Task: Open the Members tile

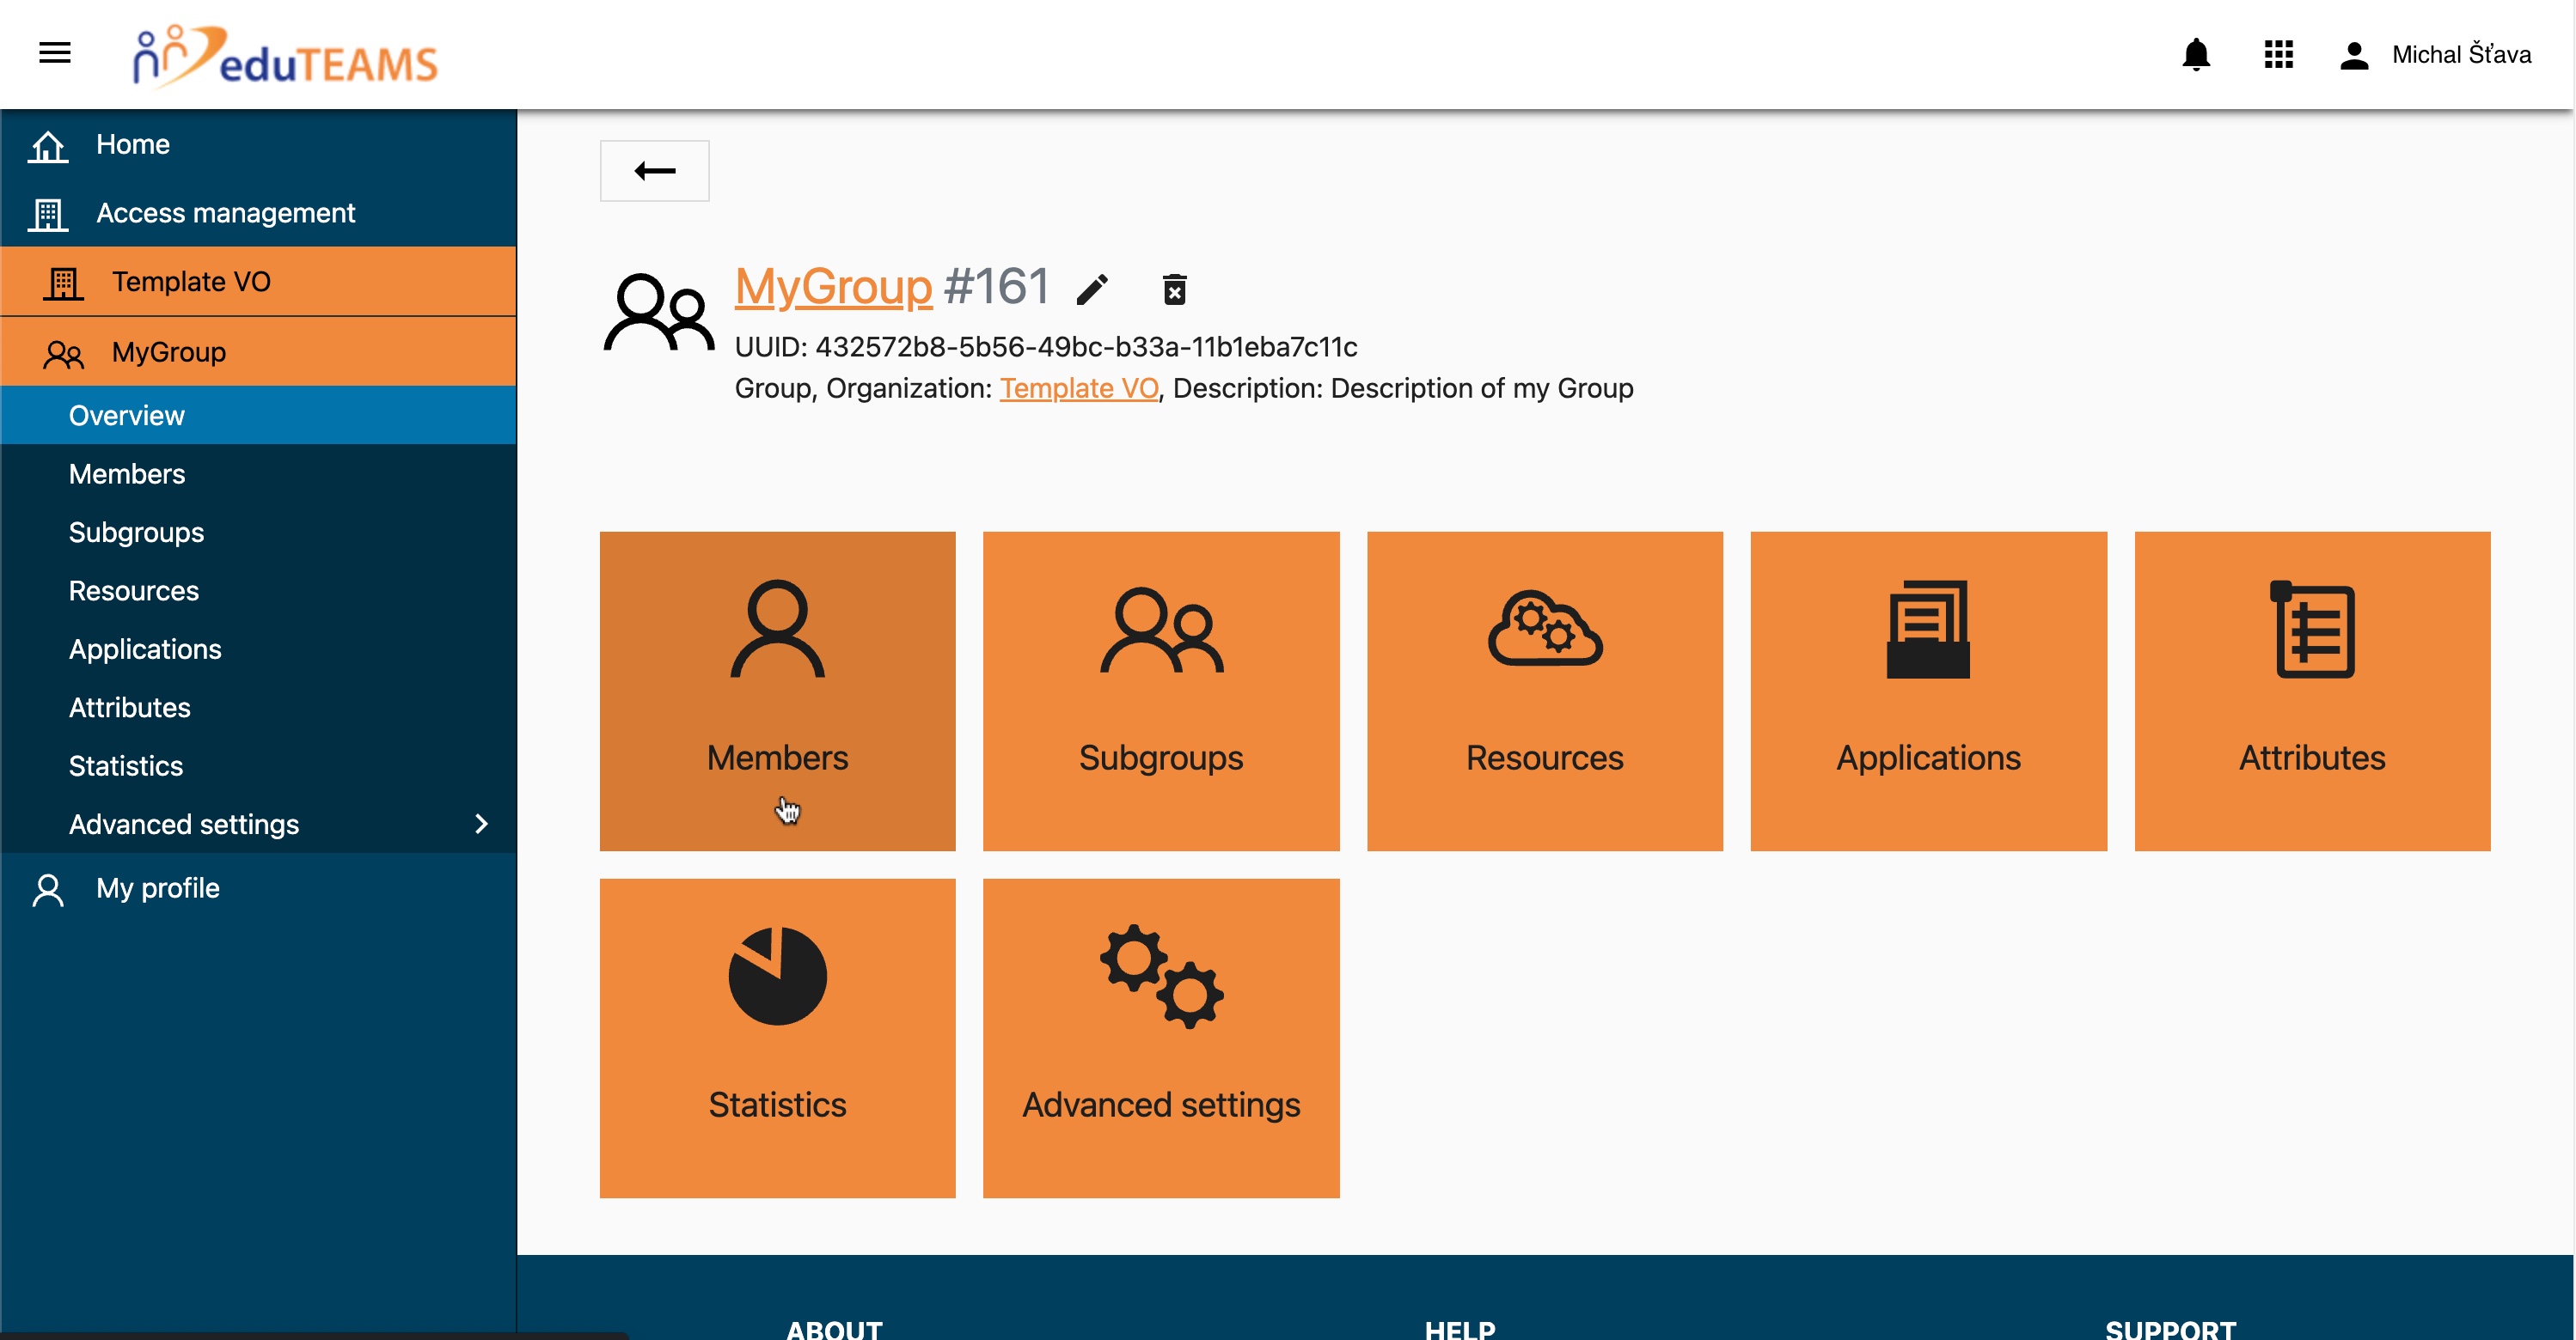Action: pos(777,691)
